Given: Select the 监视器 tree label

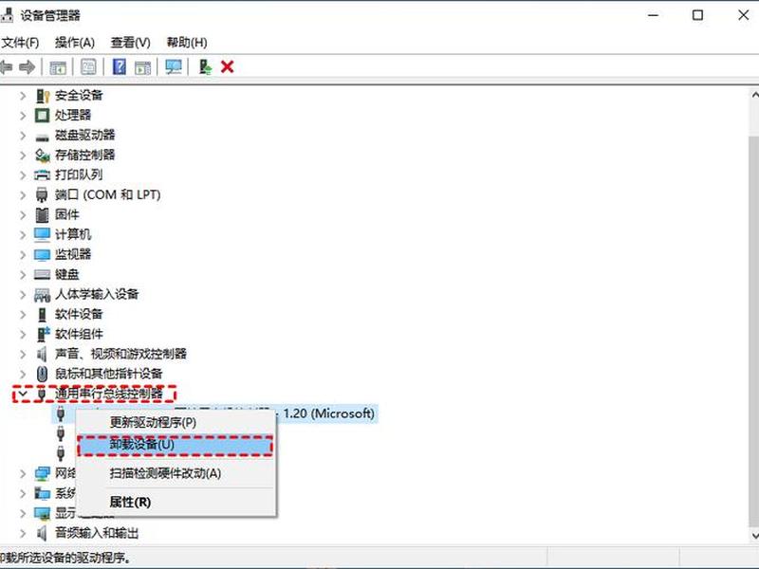Looking at the screenshot, I should point(73,254).
